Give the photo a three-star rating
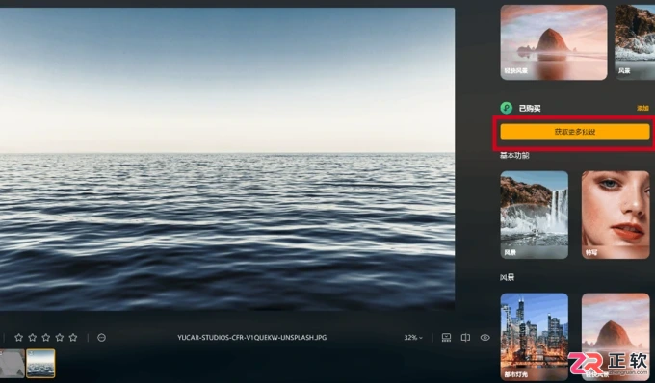This screenshot has width=655, height=383. pos(46,337)
